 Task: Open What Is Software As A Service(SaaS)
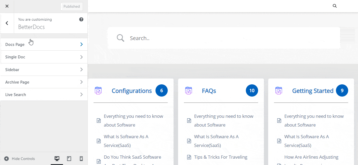[126, 141]
